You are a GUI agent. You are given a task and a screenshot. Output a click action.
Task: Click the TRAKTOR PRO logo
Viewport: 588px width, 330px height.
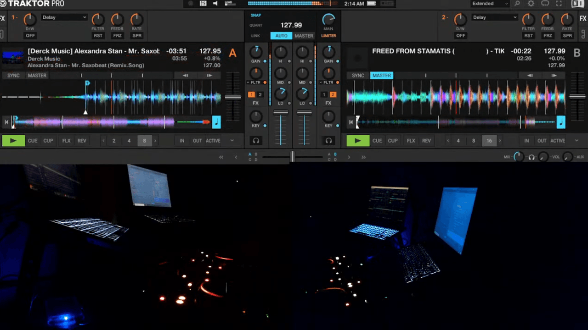coord(32,4)
